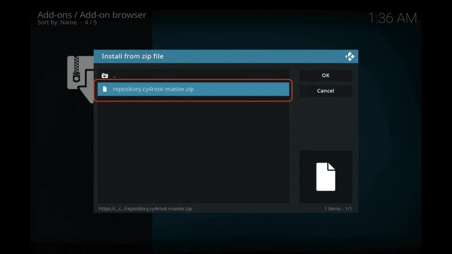This screenshot has height=254, width=452.
Task: Click the file icon beside repository.cy4root-master.zip
Action: (105, 89)
